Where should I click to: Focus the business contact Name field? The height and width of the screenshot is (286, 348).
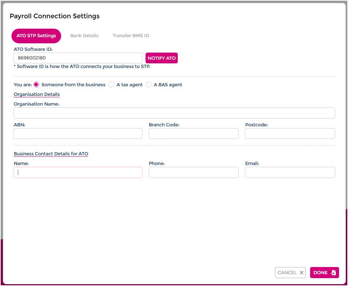tap(78, 173)
